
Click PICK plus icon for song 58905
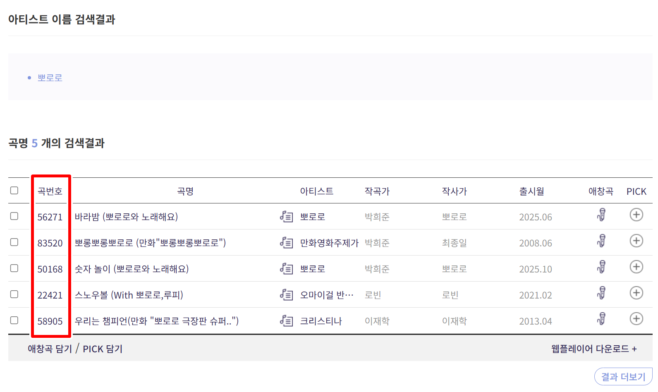click(636, 319)
